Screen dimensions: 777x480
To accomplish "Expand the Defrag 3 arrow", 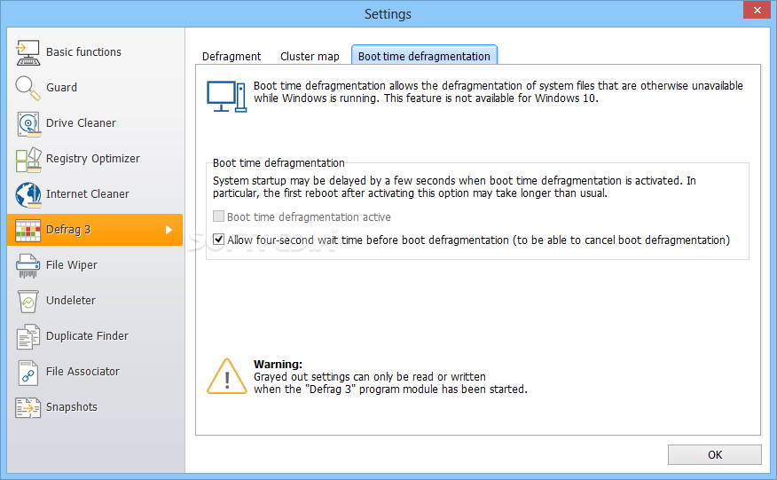I will [169, 230].
